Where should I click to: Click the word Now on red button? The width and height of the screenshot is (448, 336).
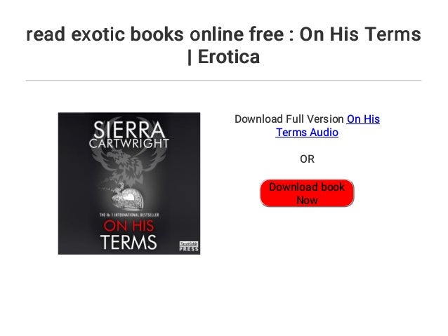307,201
